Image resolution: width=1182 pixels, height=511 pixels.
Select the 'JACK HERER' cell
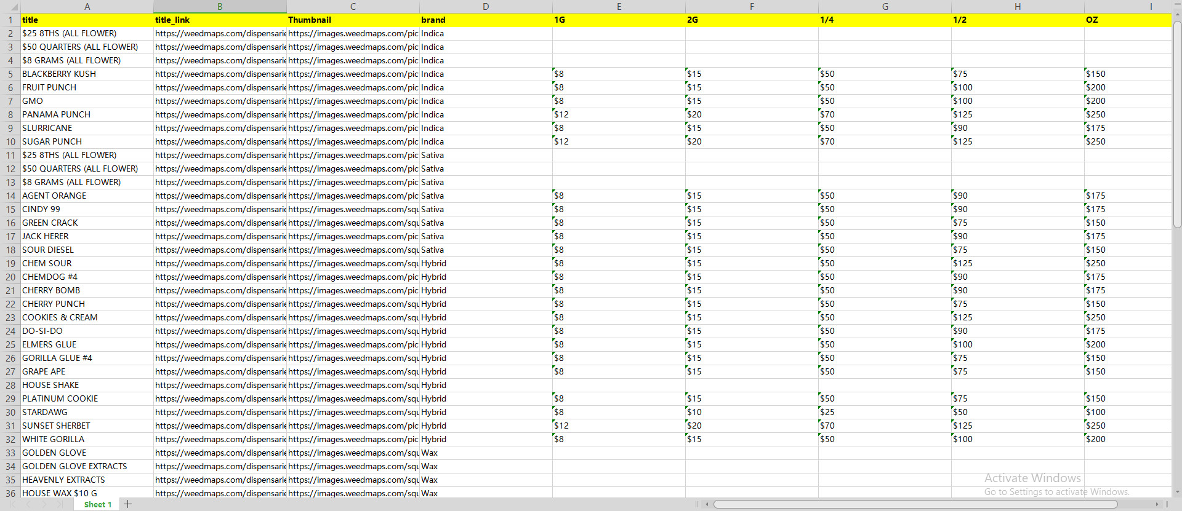coord(87,236)
